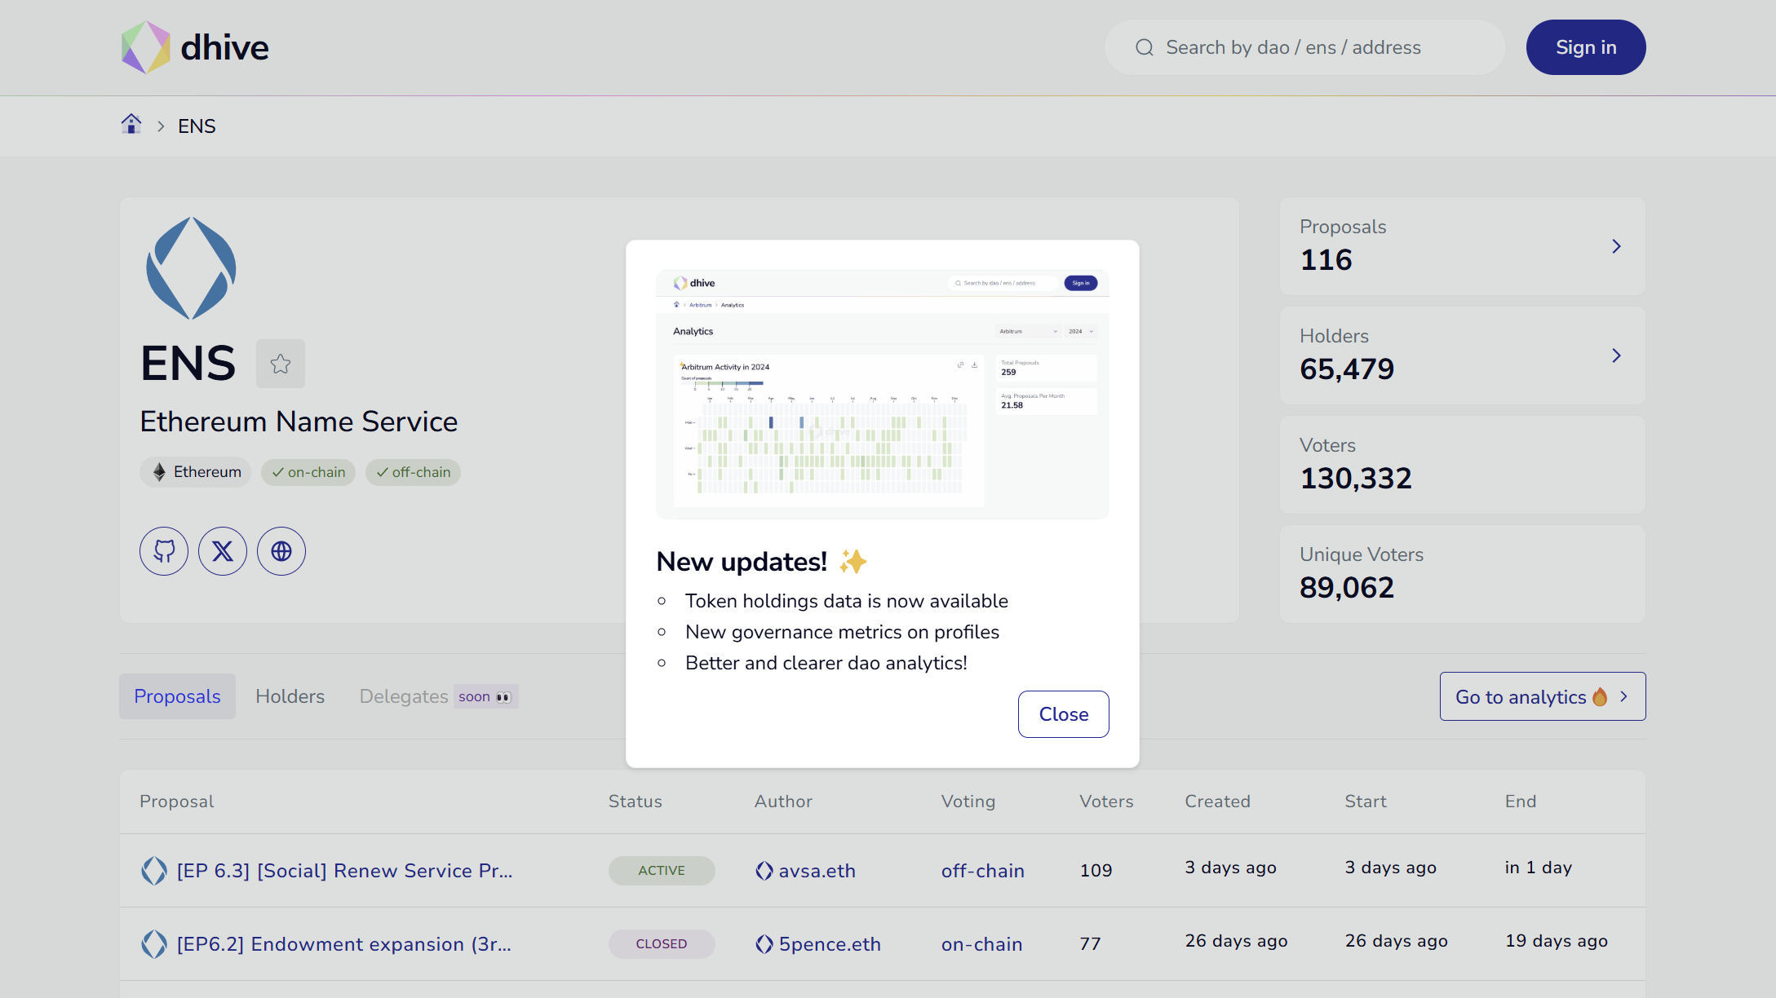Click the large ENS logo

pos(191,268)
